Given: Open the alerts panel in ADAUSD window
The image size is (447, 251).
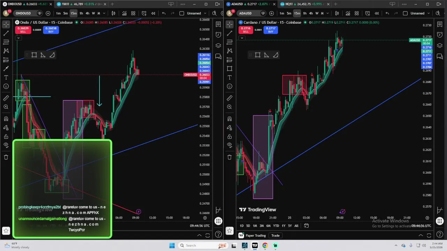Looking at the screenshot, I should (x=440, y=35).
